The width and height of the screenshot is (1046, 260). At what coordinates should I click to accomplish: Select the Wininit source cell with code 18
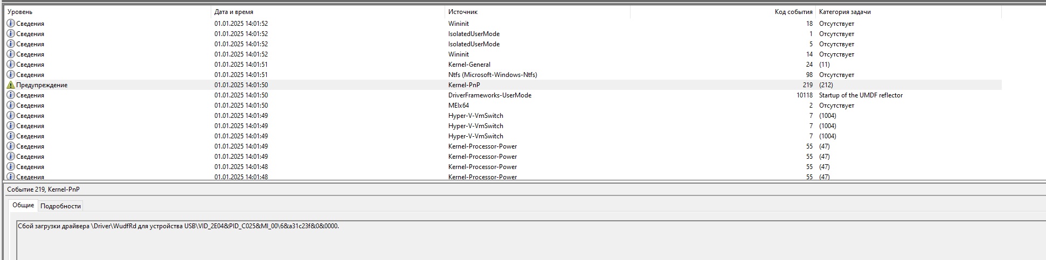[x=459, y=24]
